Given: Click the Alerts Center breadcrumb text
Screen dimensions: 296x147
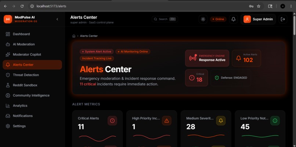Looking at the screenshot, I should tap(89, 36).
